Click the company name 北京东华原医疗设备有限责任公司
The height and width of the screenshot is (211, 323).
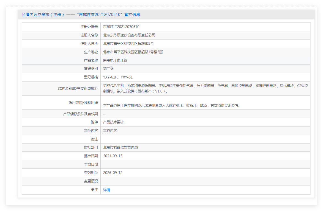[129, 35]
